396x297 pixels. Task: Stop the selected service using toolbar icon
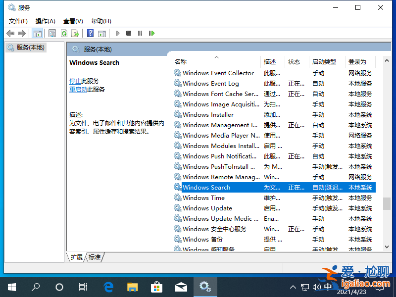[128, 33]
